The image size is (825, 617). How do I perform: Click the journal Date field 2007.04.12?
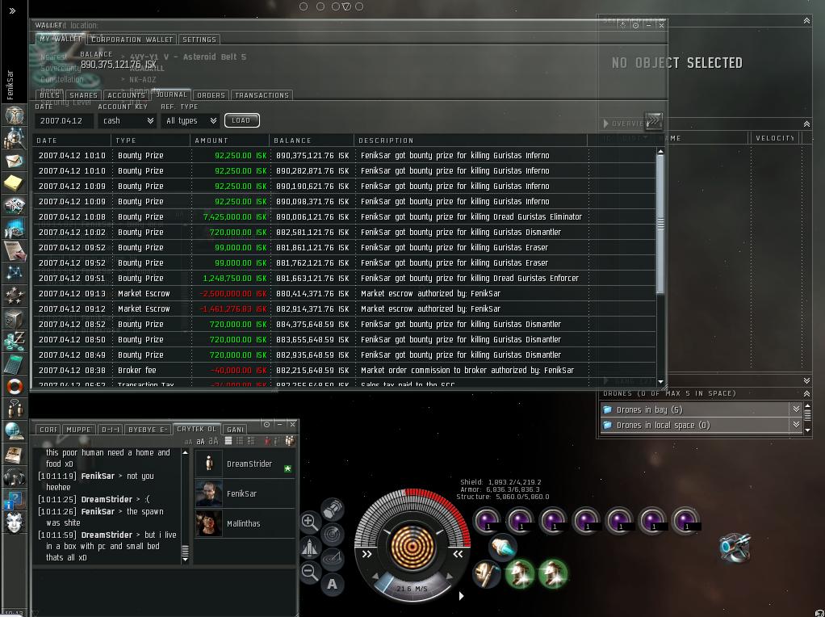[x=65, y=120]
